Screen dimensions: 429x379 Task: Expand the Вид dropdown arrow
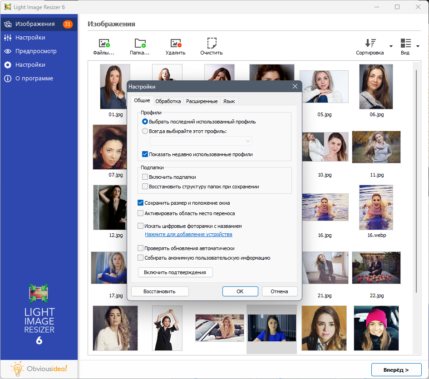pyautogui.click(x=418, y=46)
